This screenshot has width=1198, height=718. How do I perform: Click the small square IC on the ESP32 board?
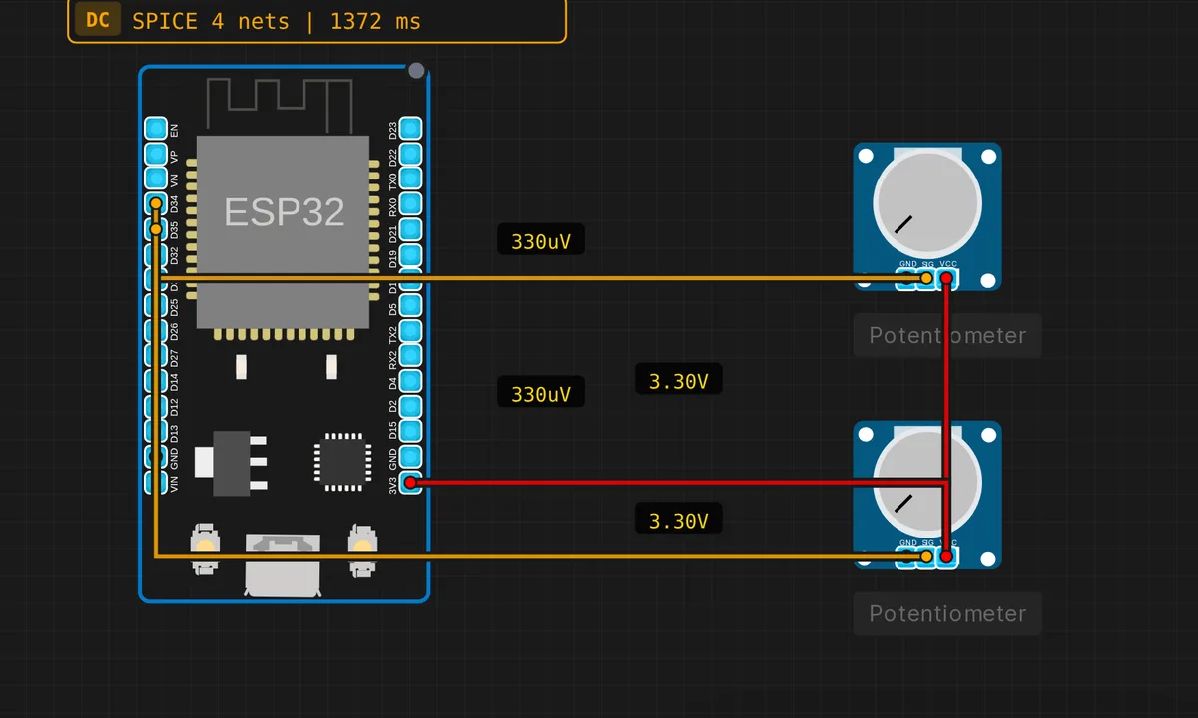342,460
